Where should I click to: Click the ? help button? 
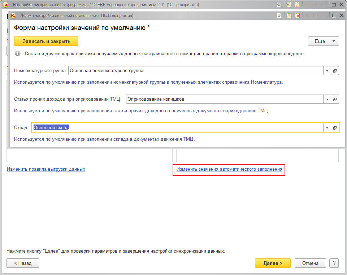click(x=334, y=263)
